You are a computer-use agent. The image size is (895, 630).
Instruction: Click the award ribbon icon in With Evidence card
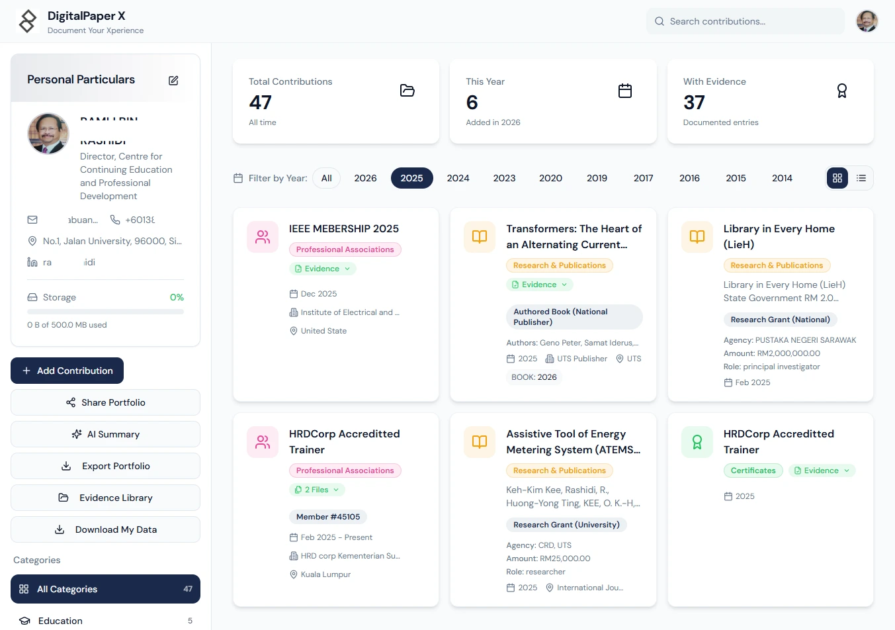click(x=842, y=91)
